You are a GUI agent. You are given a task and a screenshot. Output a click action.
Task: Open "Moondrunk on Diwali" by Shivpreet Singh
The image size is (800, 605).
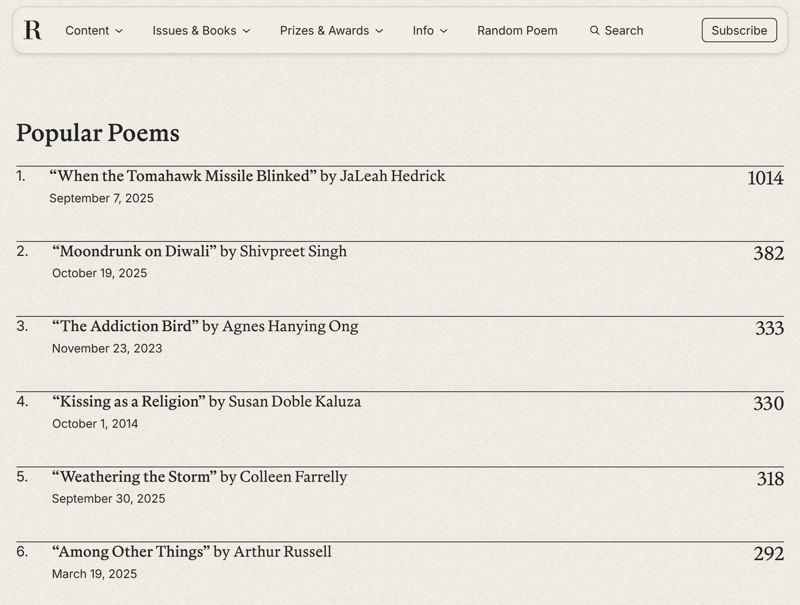tap(199, 251)
